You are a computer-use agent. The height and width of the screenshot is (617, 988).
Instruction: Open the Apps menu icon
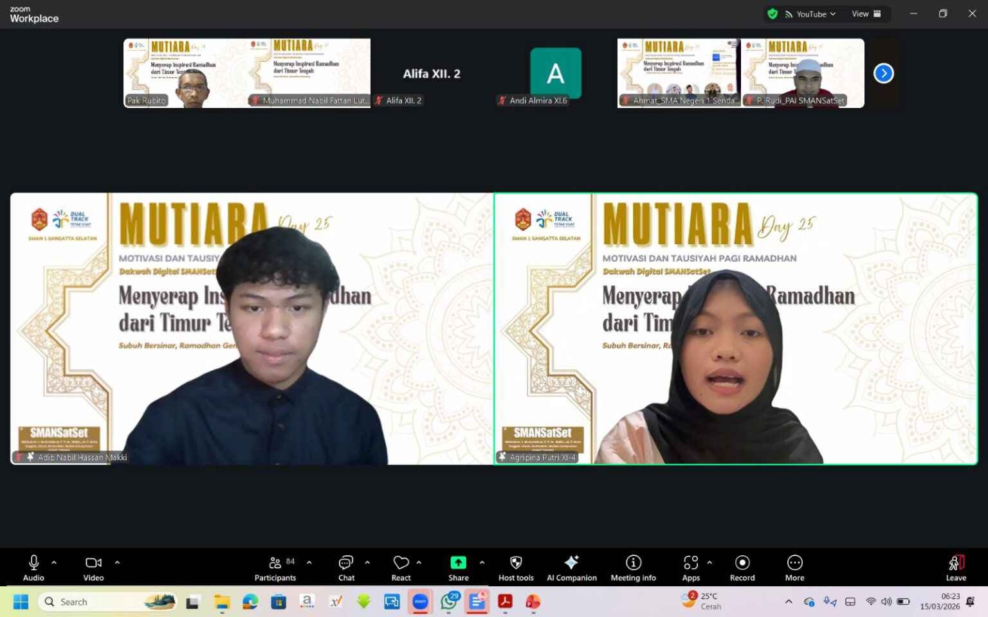691,568
